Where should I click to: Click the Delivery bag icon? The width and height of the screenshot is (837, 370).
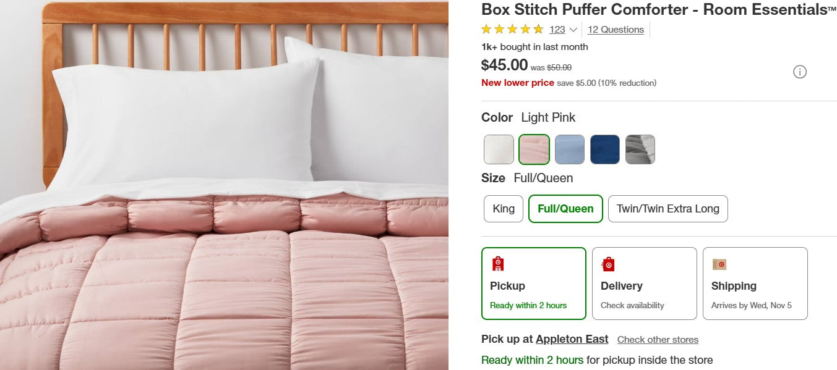pos(607,263)
